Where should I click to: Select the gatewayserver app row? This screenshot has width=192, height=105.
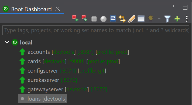[x=63, y=89]
